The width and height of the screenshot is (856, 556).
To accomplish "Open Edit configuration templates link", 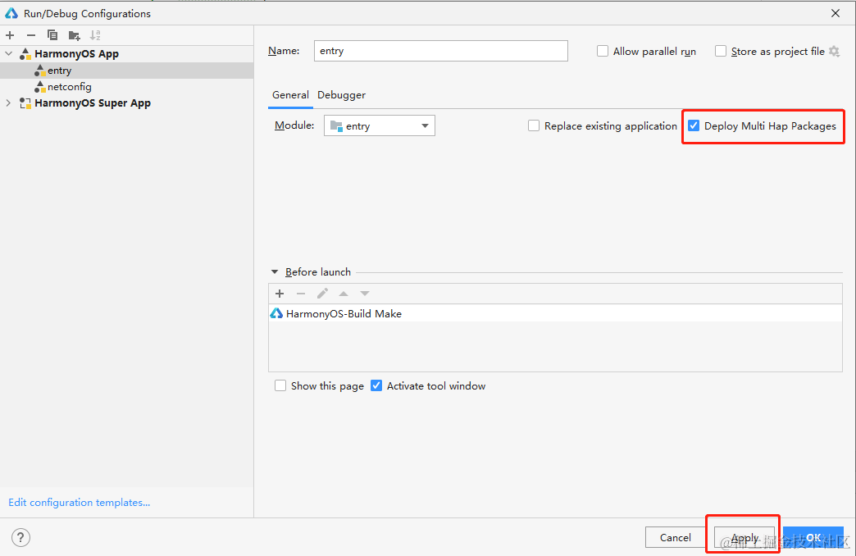I will (80, 503).
